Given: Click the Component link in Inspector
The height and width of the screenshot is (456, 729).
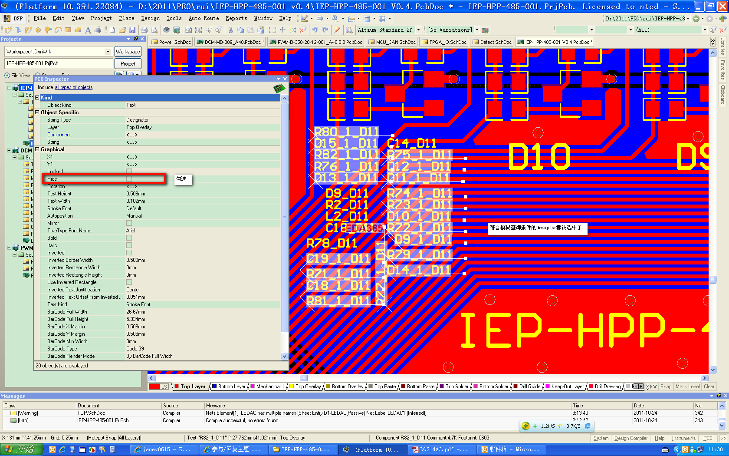Looking at the screenshot, I should tap(59, 135).
